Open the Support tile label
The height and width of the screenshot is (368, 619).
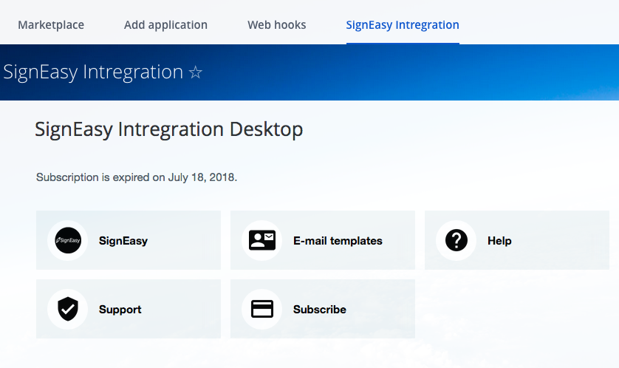(120, 310)
